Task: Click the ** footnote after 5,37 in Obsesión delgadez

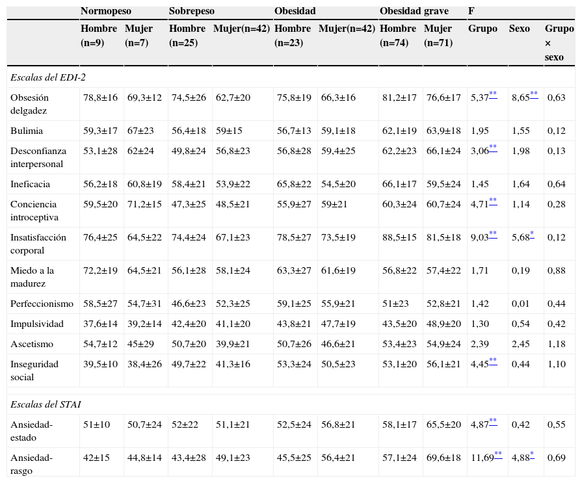Action: tap(493, 95)
